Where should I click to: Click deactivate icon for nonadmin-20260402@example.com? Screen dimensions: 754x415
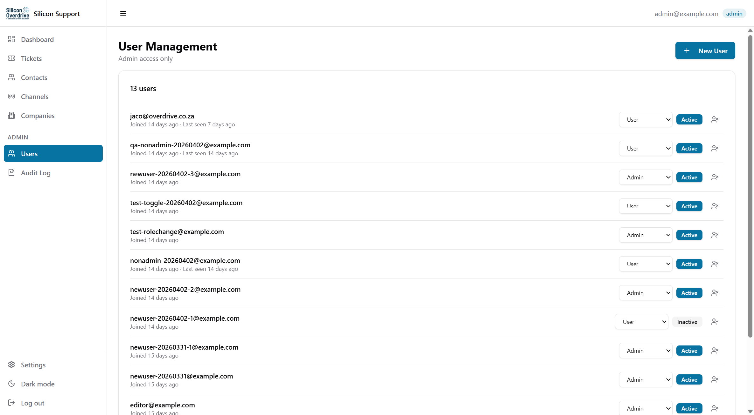[715, 264]
